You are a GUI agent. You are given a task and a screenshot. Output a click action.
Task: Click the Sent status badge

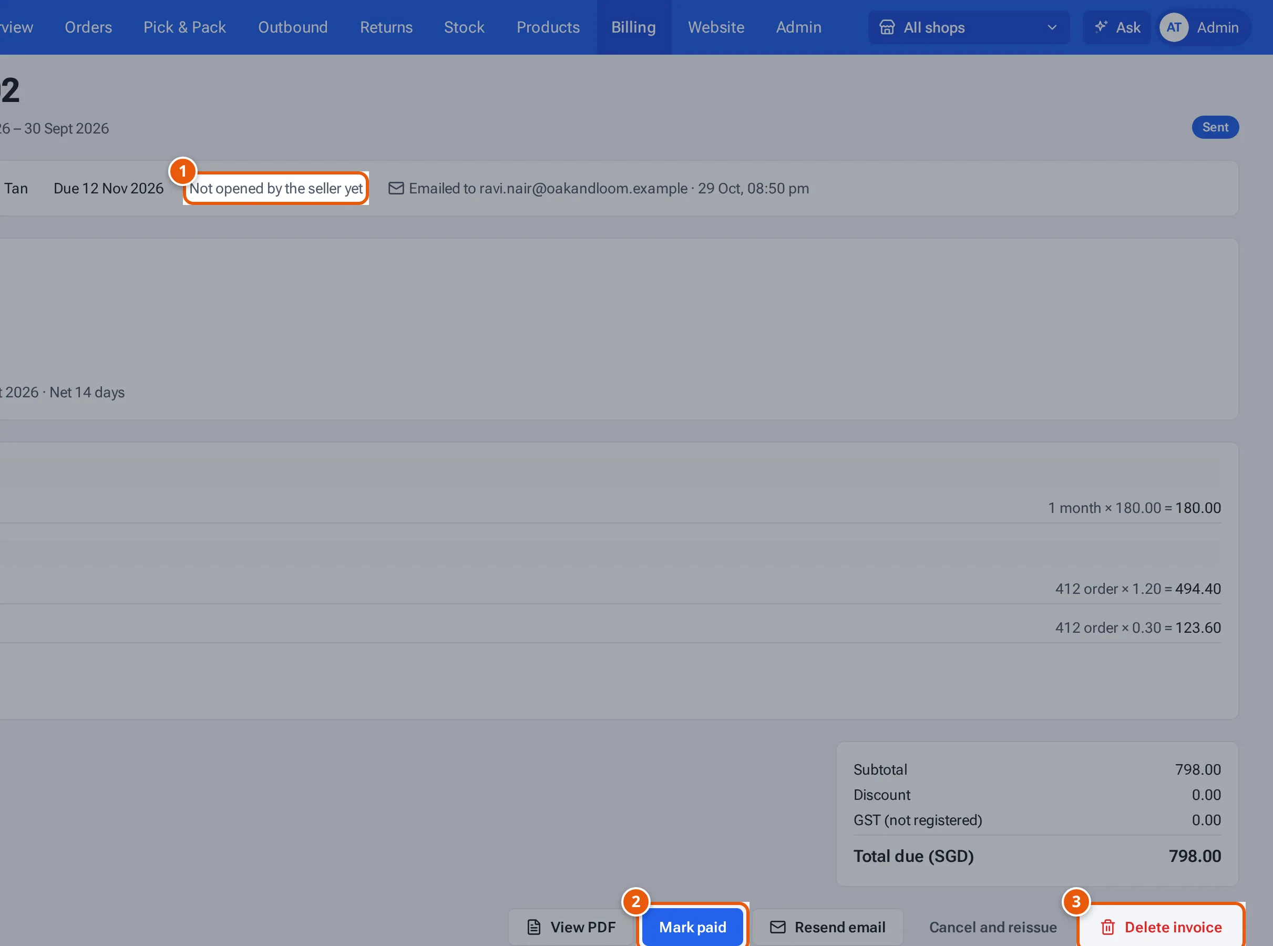(1215, 127)
